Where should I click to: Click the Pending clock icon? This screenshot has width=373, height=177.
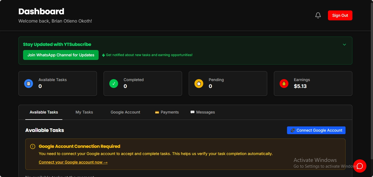tap(199, 83)
